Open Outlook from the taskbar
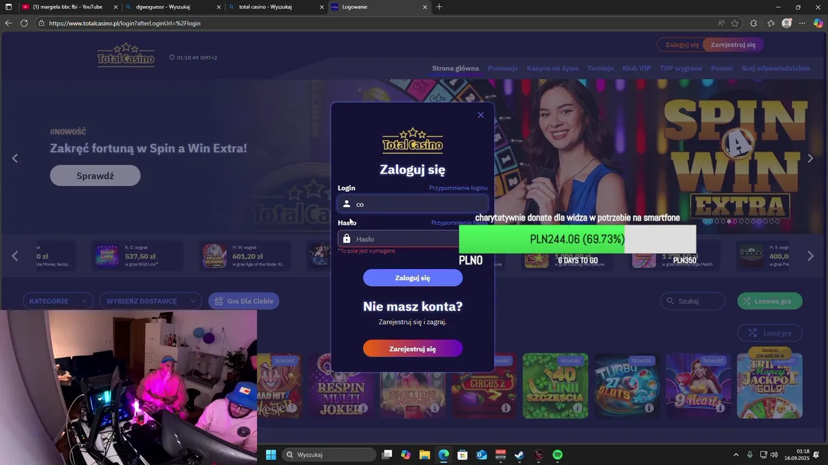Image resolution: width=828 pixels, height=465 pixels. [481, 455]
